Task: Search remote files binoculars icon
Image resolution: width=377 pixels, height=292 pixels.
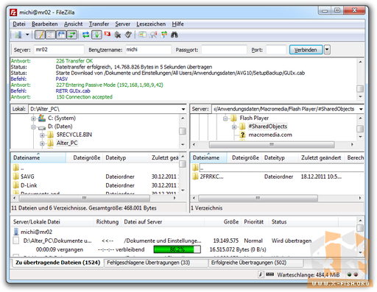Action: [x=175, y=35]
